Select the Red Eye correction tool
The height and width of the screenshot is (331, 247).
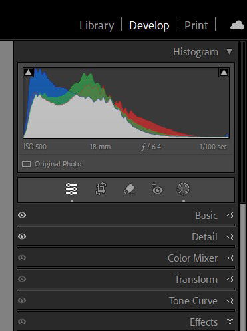(x=157, y=189)
